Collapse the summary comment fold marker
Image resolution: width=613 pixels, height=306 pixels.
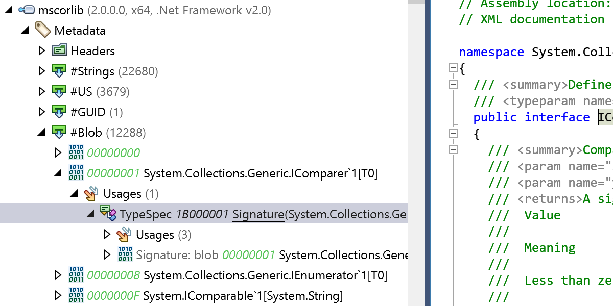(x=452, y=85)
